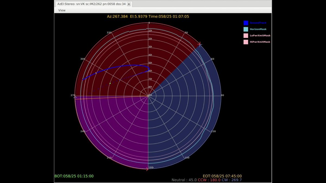This screenshot has width=326, height=183.
Task: Open the View menu
Action: click(62, 10)
